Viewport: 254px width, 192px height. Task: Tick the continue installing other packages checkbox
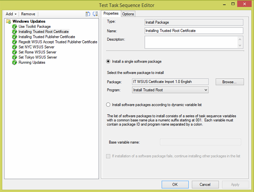tap(108, 156)
